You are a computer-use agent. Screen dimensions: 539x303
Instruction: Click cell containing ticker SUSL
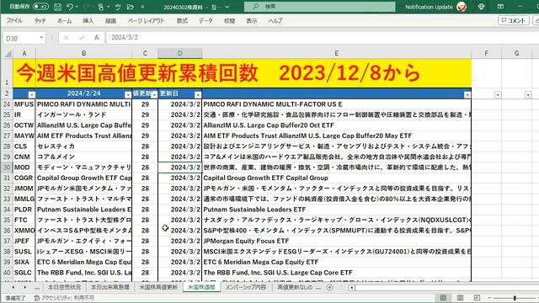24,252
